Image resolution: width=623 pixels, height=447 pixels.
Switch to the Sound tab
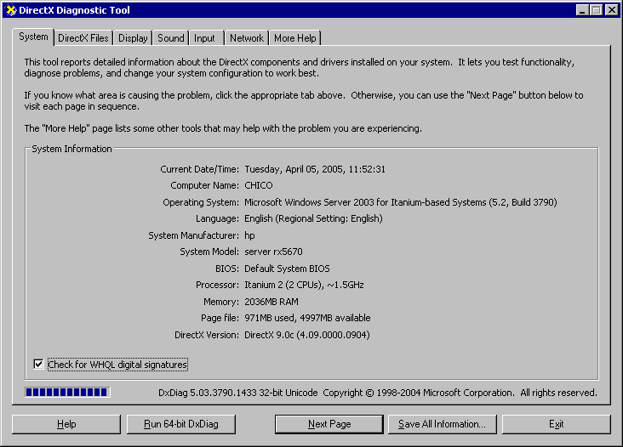tap(171, 38)
